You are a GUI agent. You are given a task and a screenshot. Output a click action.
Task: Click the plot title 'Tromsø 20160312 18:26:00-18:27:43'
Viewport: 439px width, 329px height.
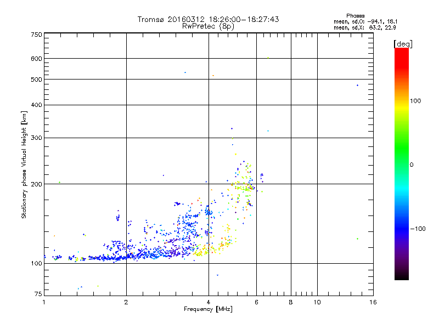[209, 19]
